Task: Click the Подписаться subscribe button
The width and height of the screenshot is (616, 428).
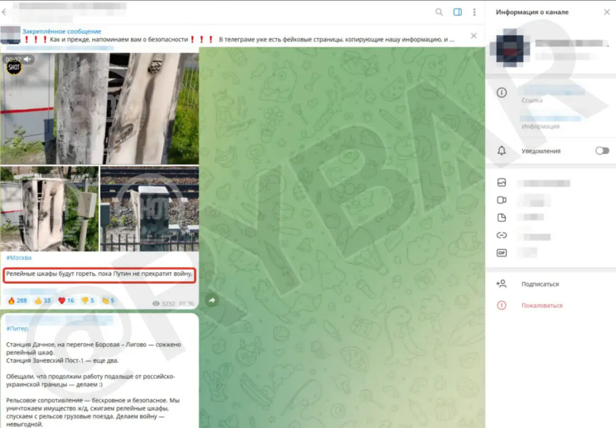Action: click(x=540, y=284)
